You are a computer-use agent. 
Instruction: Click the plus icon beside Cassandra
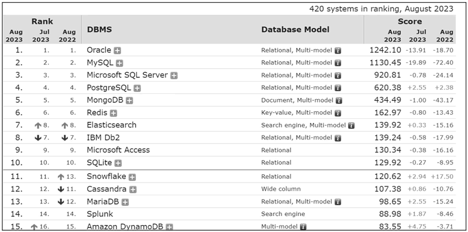coord(133,190)
